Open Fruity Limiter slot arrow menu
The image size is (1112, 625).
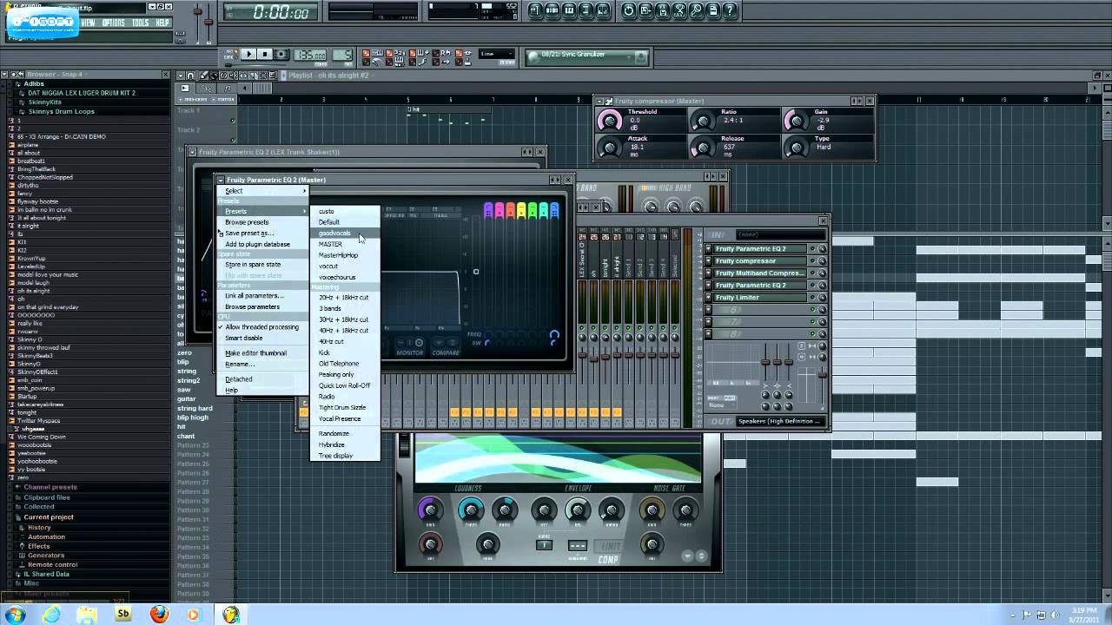click(x=708, y=297)
